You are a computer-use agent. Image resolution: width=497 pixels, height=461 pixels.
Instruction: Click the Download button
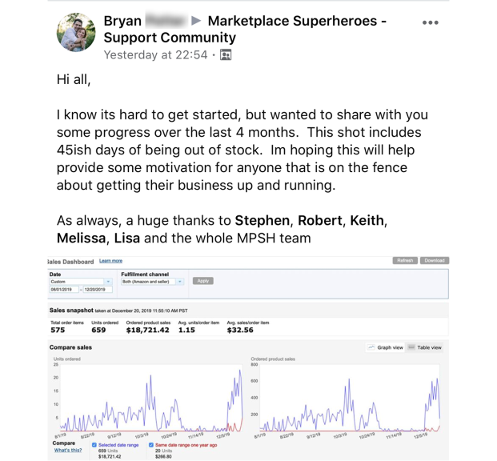[435, 261]
